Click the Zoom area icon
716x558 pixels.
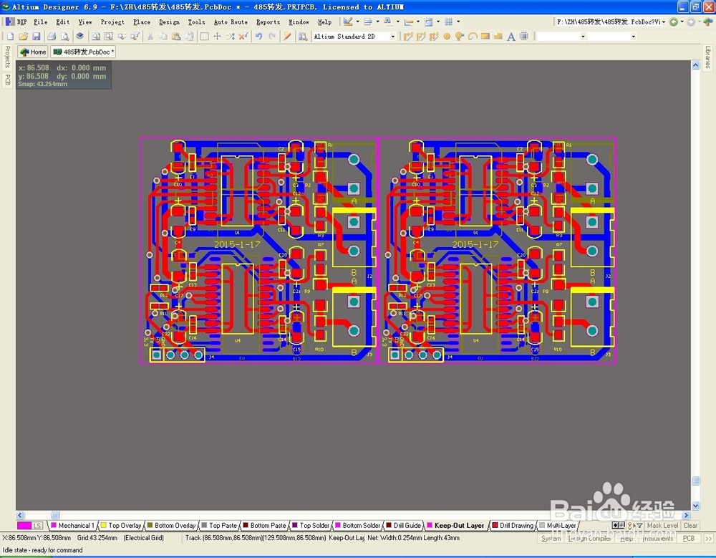109,36
